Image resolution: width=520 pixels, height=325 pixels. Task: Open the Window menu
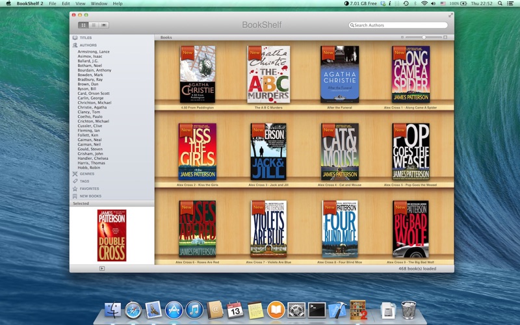coord(99,4)
